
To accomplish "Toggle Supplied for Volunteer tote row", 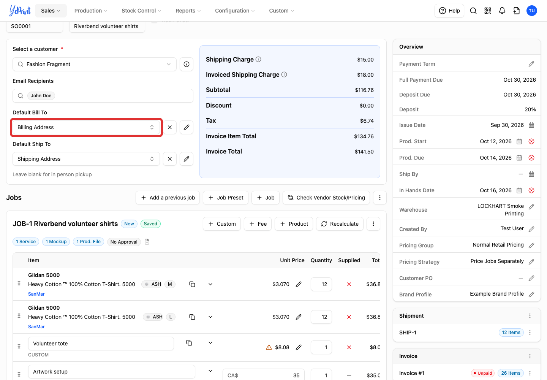I will (x=349, y=347).
